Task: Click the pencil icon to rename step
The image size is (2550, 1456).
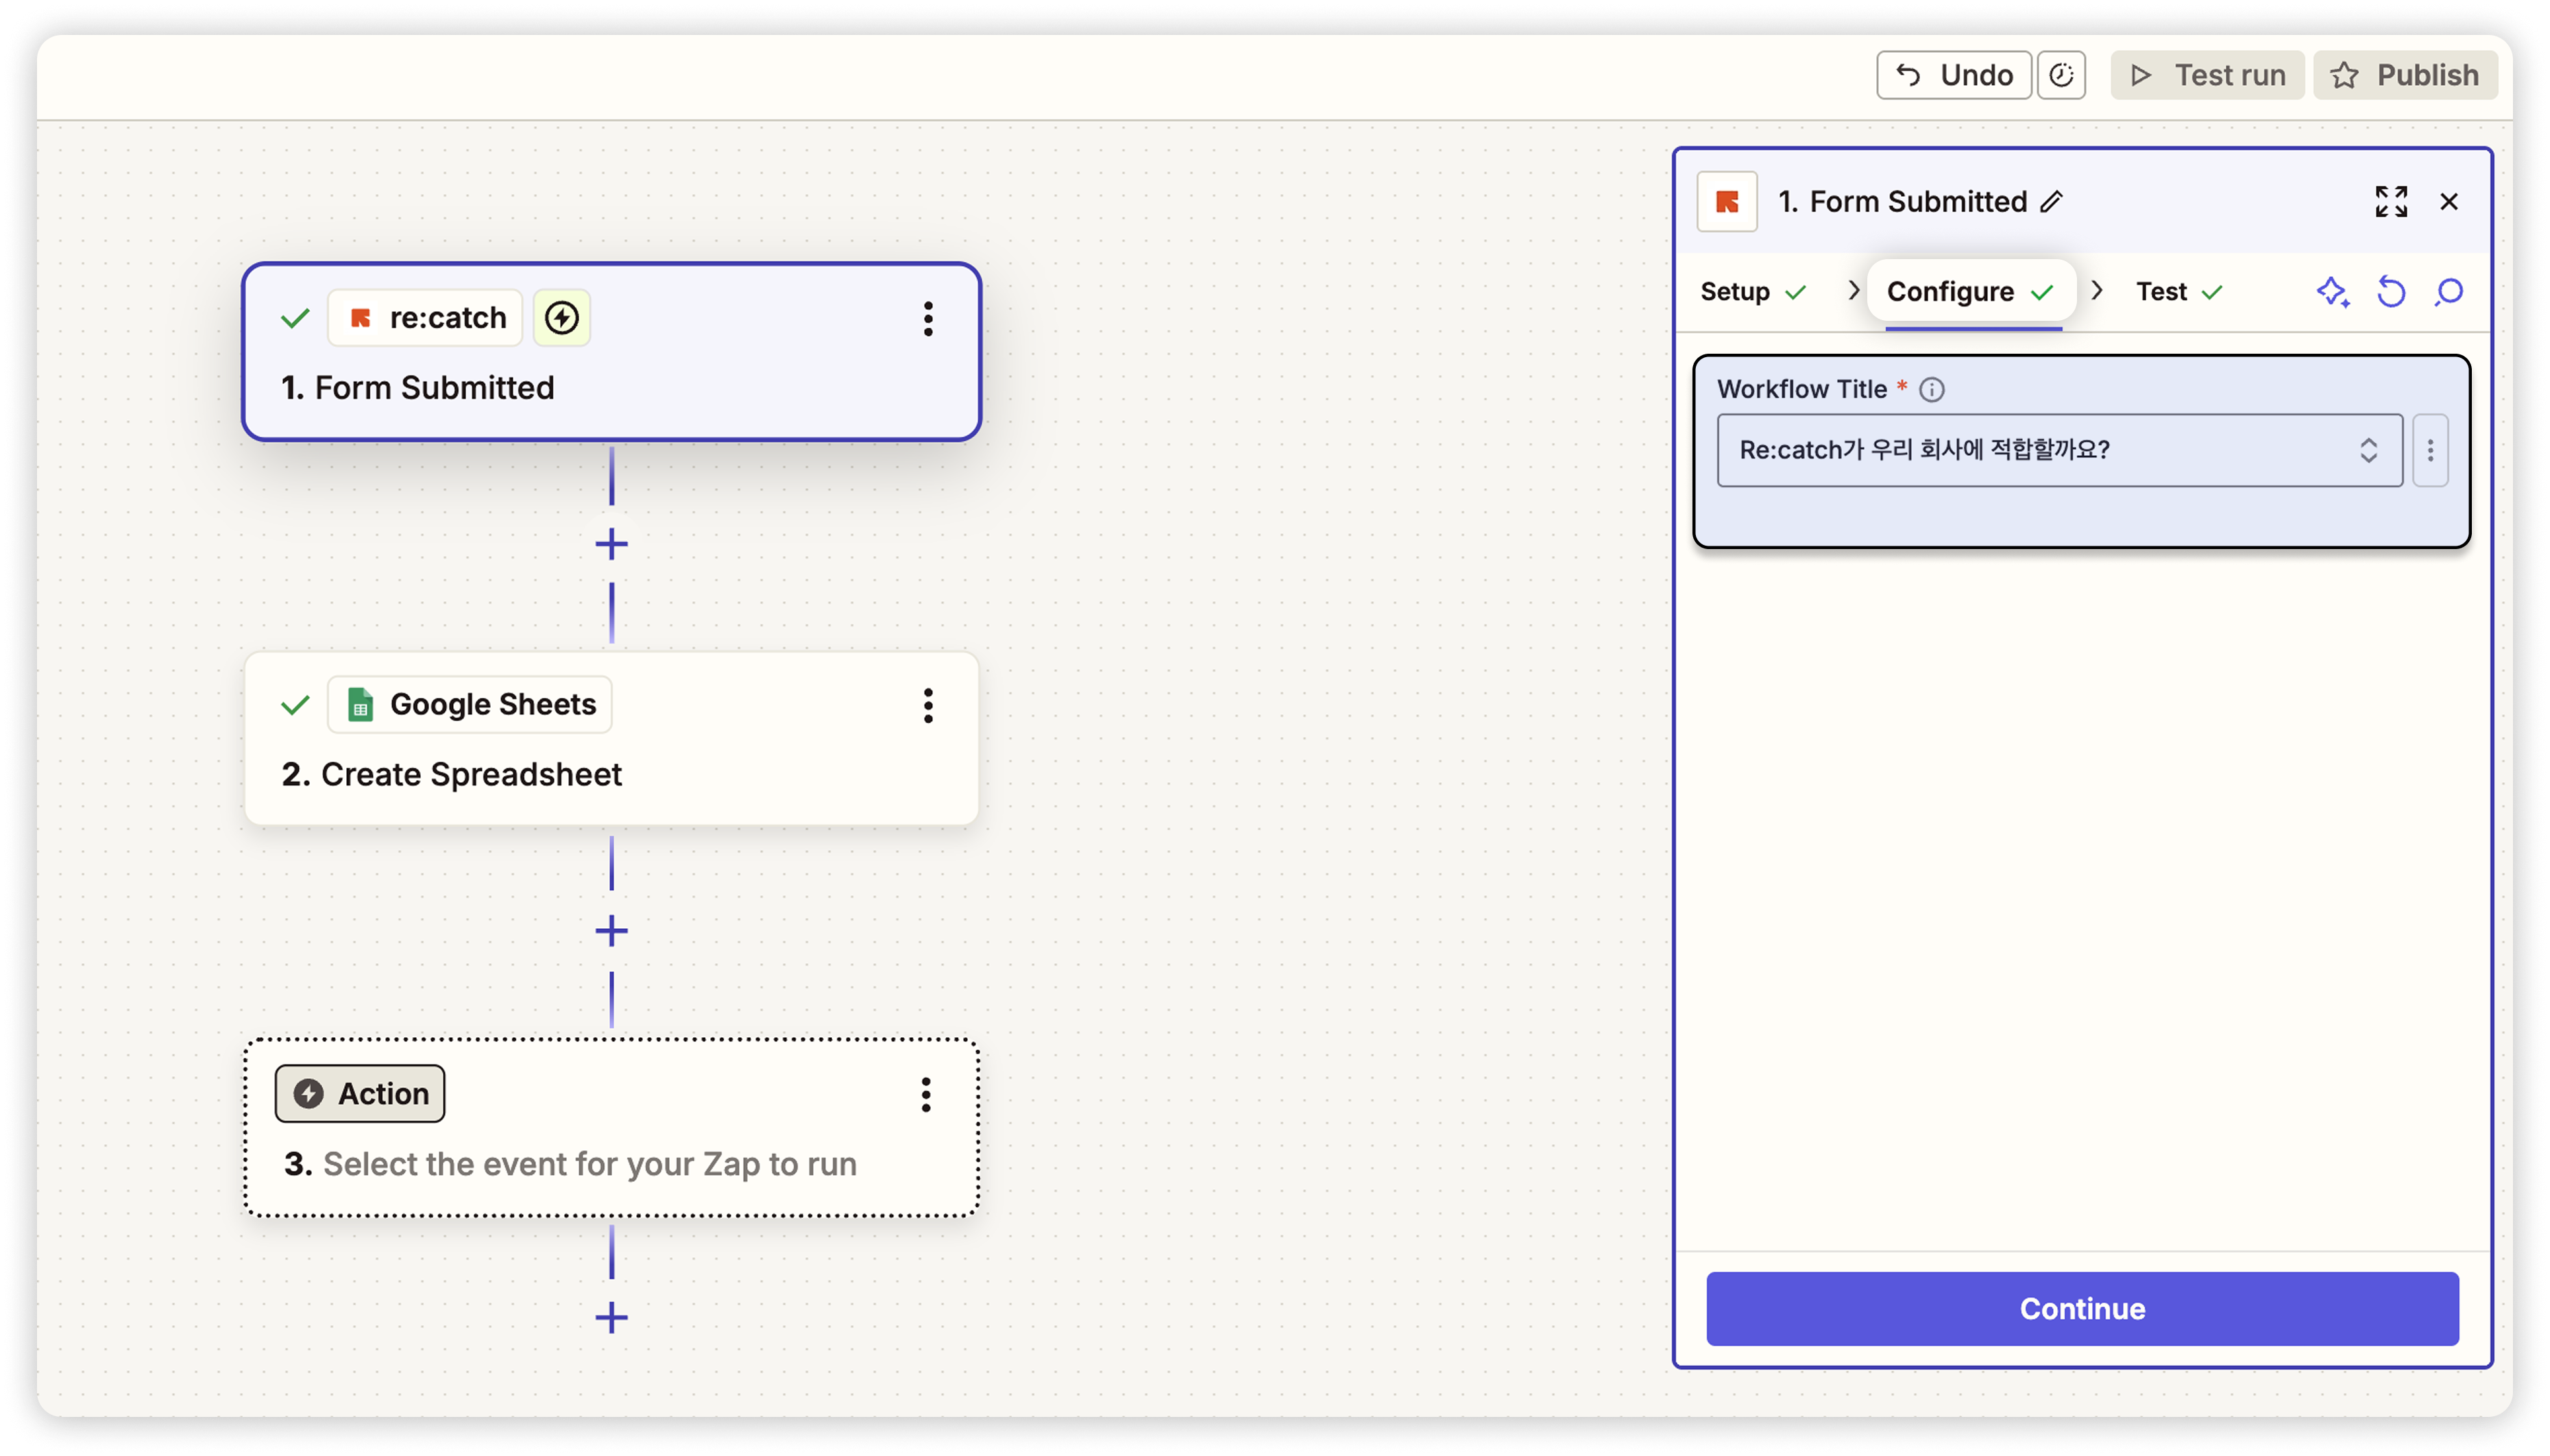Action: pos(2051,201)
